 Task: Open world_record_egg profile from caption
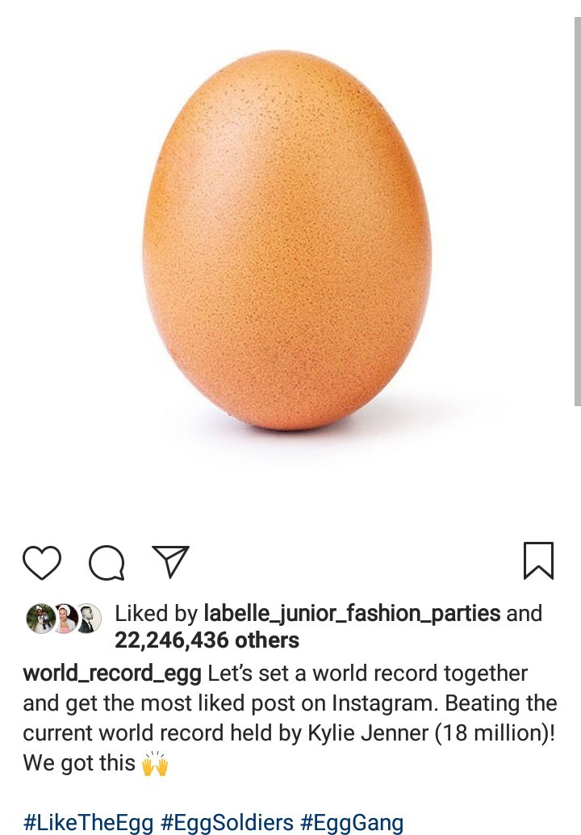(x=112, y=673)
